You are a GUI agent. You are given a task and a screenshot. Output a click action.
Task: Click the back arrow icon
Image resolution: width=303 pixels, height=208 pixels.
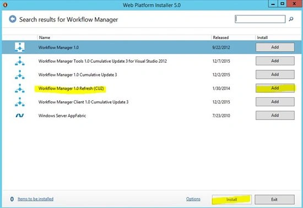(13, 19)
